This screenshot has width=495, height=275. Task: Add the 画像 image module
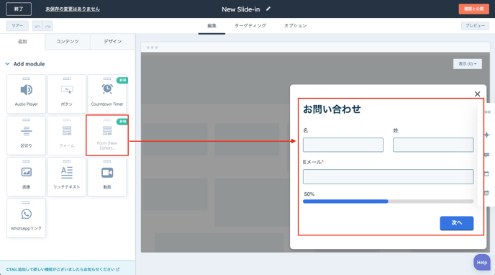click(26, 176)
